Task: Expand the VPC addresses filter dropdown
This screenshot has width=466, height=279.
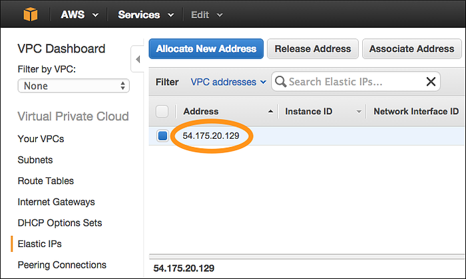Action: tap(228, 82)
